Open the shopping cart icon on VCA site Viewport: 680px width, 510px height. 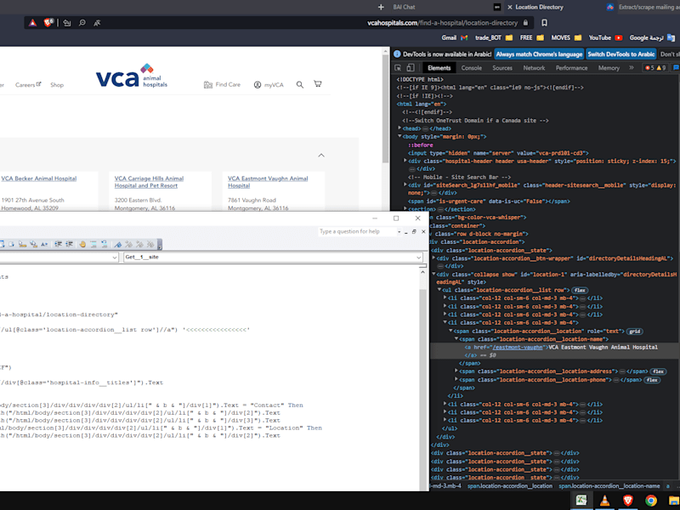[x=318, y=83]
